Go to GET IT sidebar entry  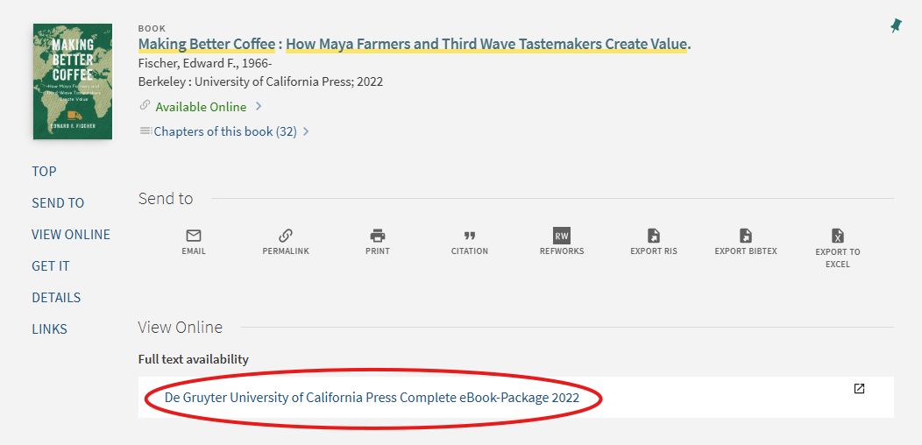51,266
